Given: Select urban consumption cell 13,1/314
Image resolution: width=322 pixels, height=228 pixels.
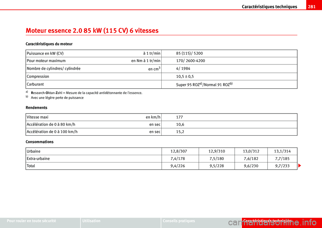Looking at the screenshot, I should click(x=282, y=151).
